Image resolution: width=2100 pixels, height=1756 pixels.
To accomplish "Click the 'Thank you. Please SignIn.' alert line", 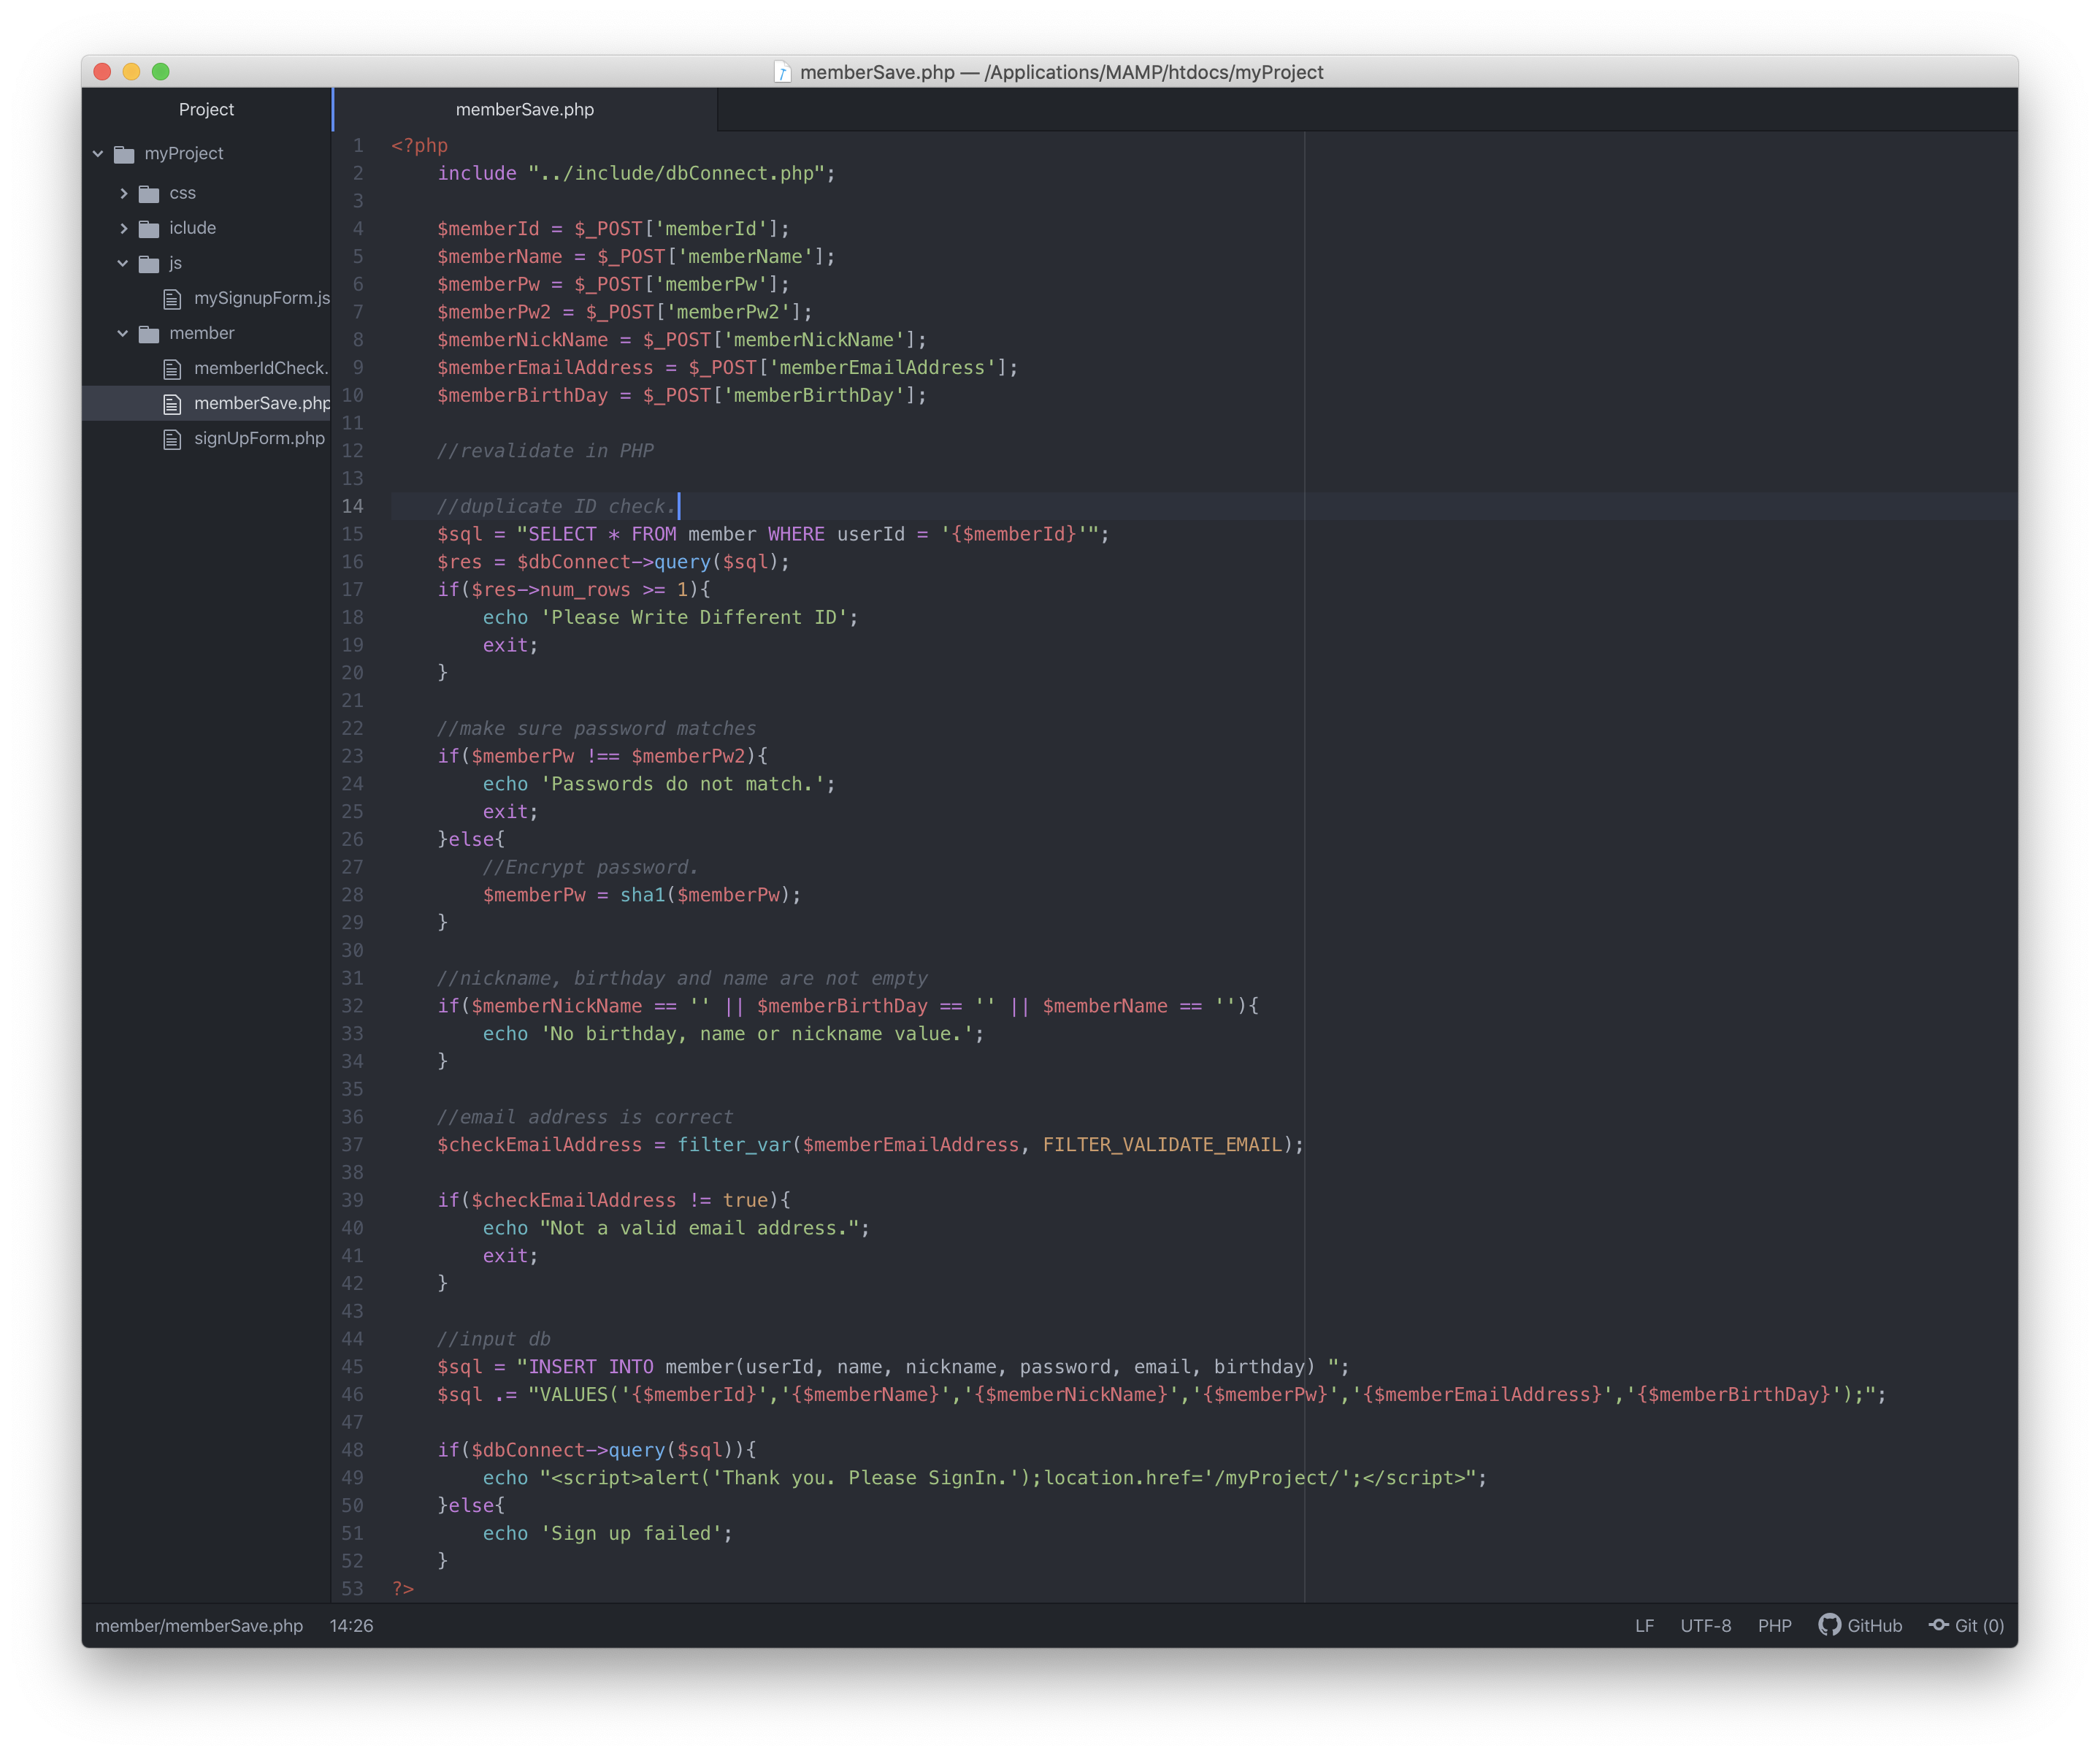I will (985, 1477).
